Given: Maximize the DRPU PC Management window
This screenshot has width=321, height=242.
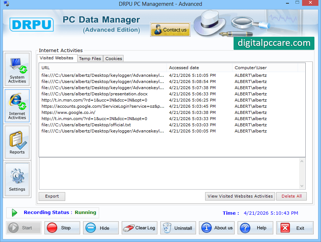Looking at the screenshot, I should click(x=297, y=3).
